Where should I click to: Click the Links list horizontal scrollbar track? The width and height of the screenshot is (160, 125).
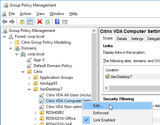click(135, 88)
